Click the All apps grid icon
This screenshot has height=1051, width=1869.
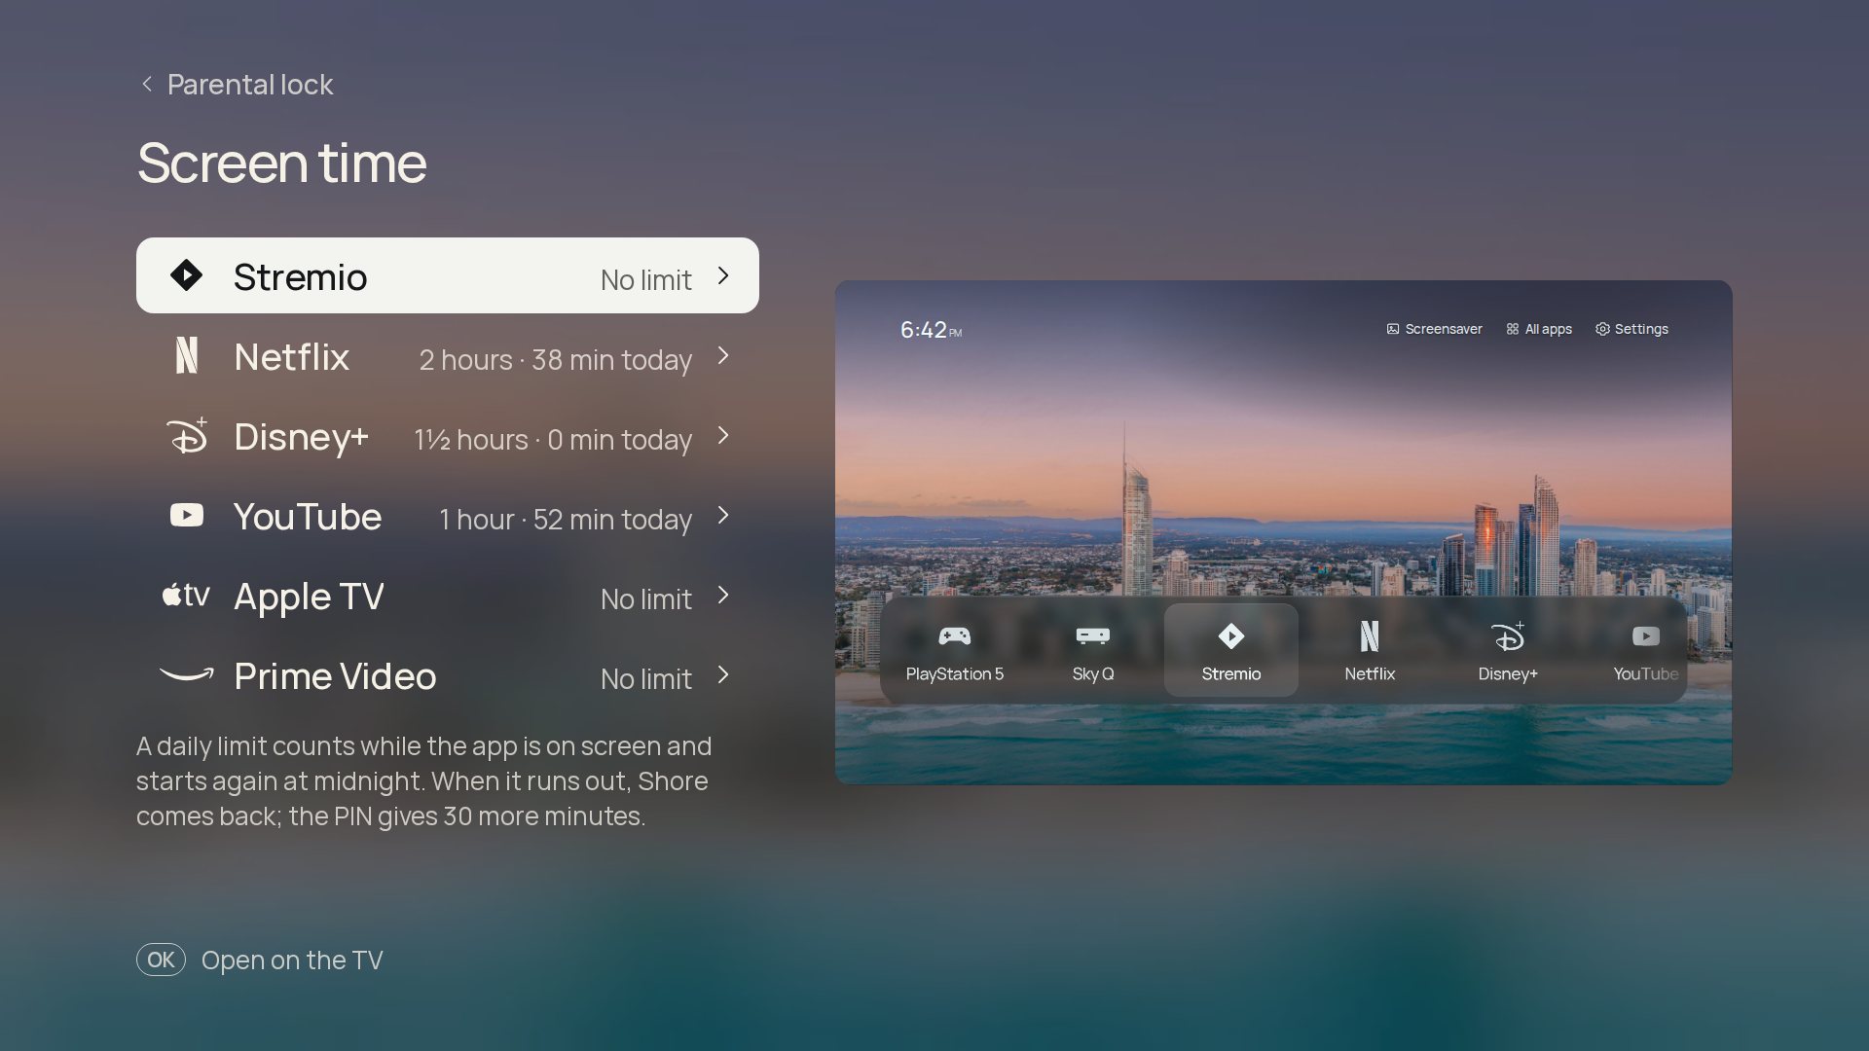pyautogui.click(x=1512, y=329)
